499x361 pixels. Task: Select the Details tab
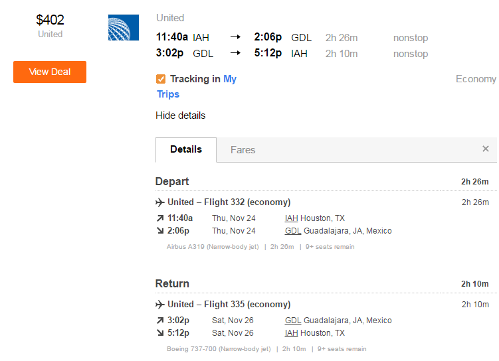point(186,150)
